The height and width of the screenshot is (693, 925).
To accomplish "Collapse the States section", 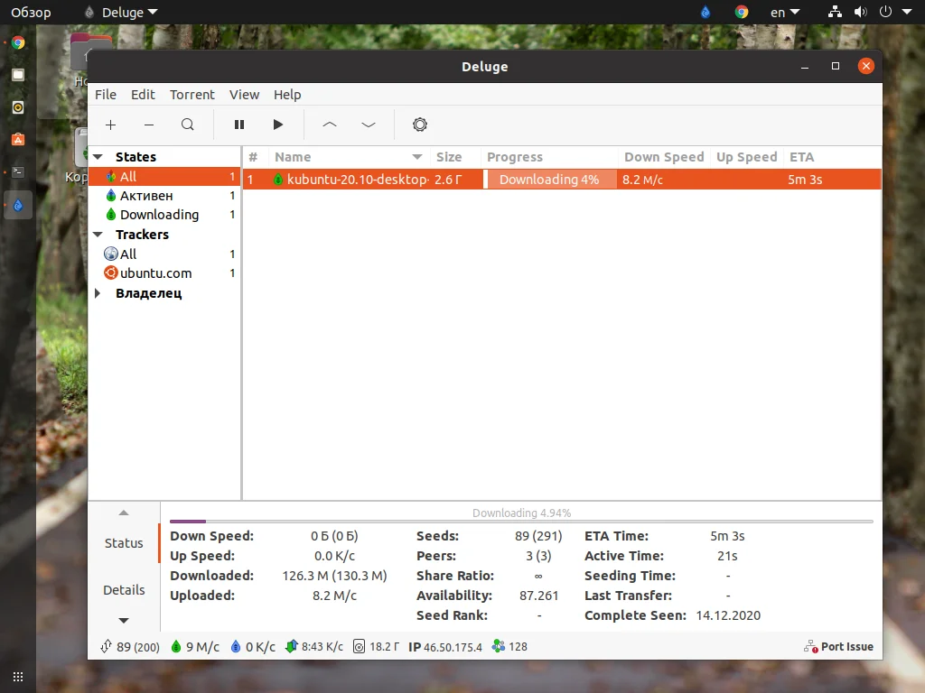I will [x=98, y=157].
